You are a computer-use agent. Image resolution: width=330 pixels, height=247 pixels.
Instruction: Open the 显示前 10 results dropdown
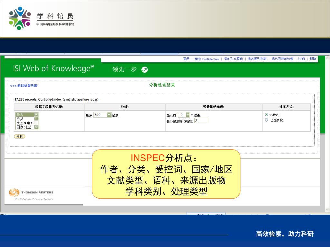point(188,115)
